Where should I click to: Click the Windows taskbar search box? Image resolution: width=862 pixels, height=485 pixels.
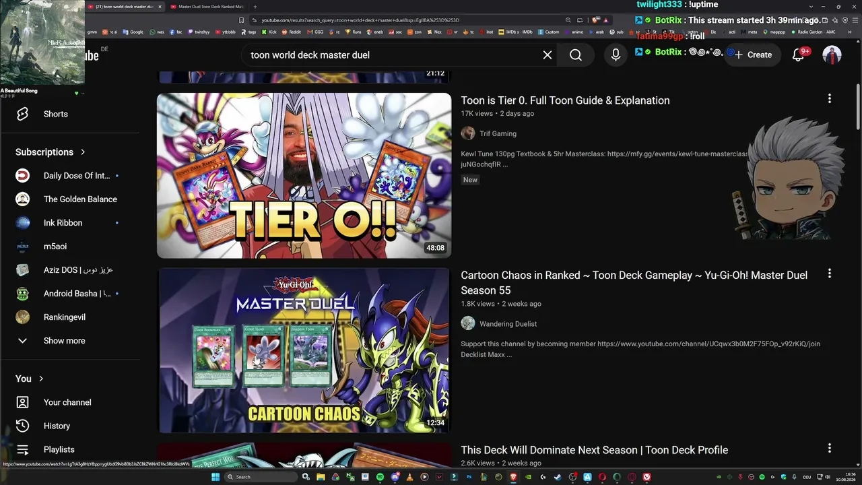point(261,477)
